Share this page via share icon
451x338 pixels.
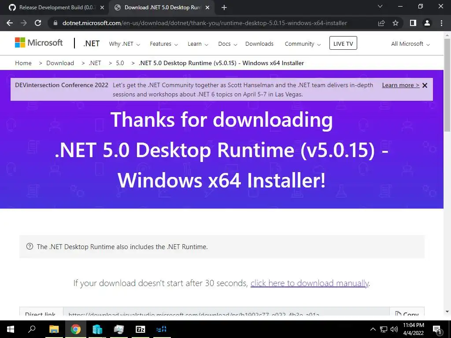click(x=381, y=23)
